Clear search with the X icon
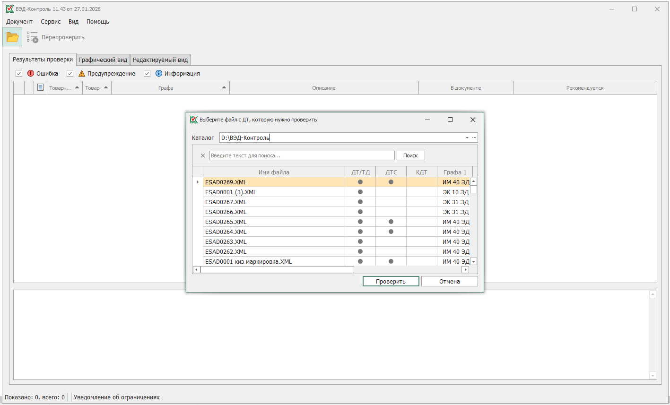The height and width of the screenshot is (405, 670). 203,155
